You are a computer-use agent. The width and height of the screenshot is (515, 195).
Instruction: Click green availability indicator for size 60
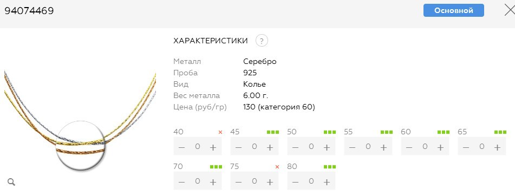pyautogui.click(x=444, y=132)
